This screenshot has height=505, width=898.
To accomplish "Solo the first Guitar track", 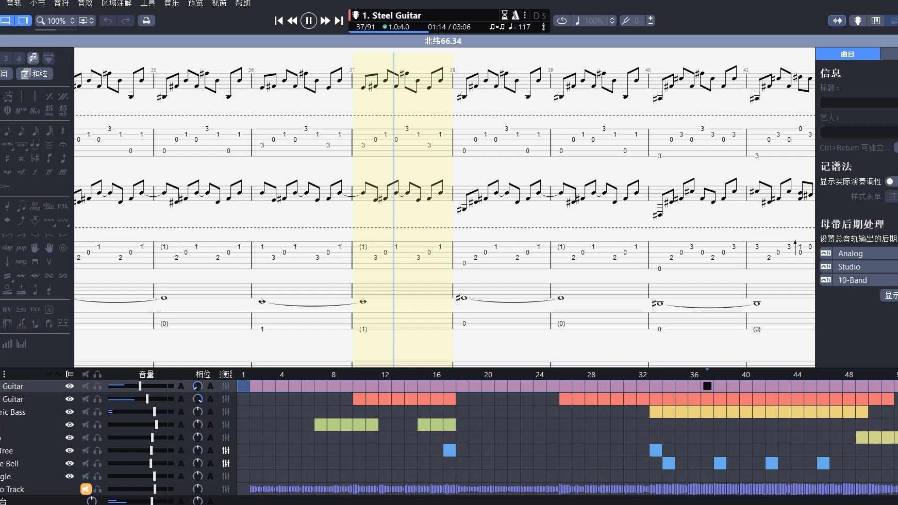I will 97,386.
